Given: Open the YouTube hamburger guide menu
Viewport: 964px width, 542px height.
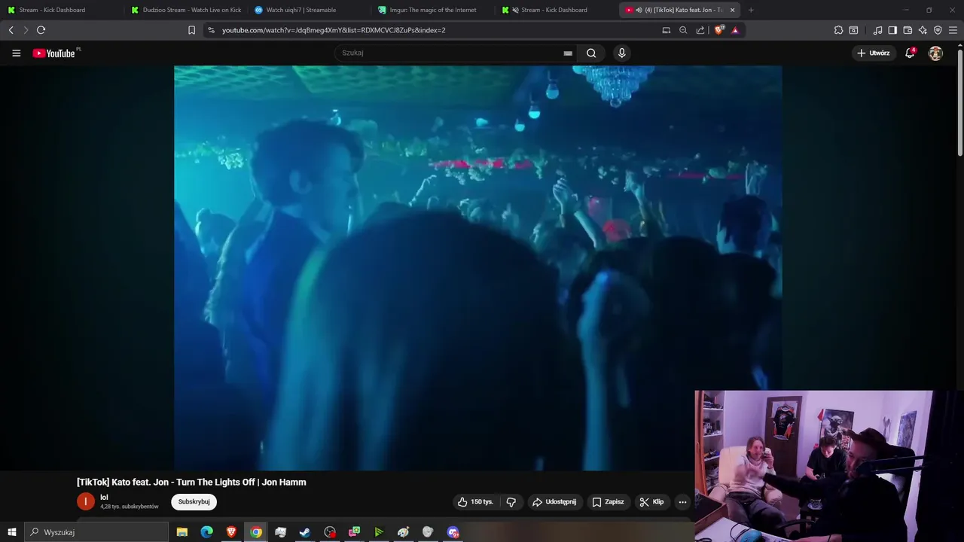Looking at the screenshot, I should [16, 53].
